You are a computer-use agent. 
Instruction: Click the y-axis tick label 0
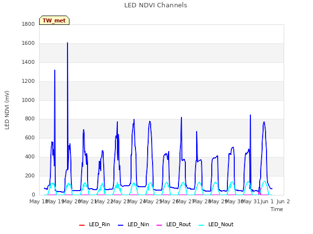[33, 195]
